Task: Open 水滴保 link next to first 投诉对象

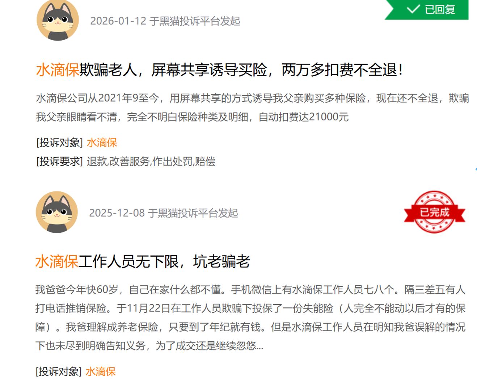Action: tap(102, 142)
